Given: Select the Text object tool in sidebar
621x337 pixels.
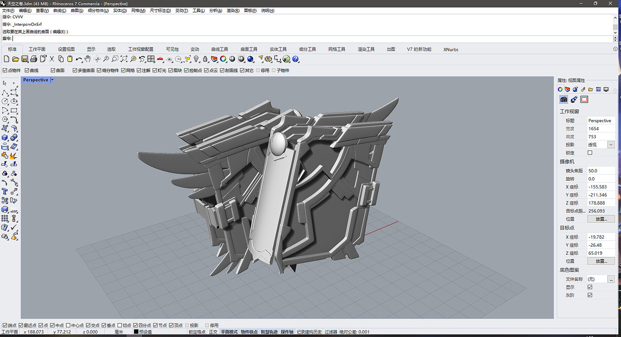Looking at the screenshot, I should click(x=5, y=191).
